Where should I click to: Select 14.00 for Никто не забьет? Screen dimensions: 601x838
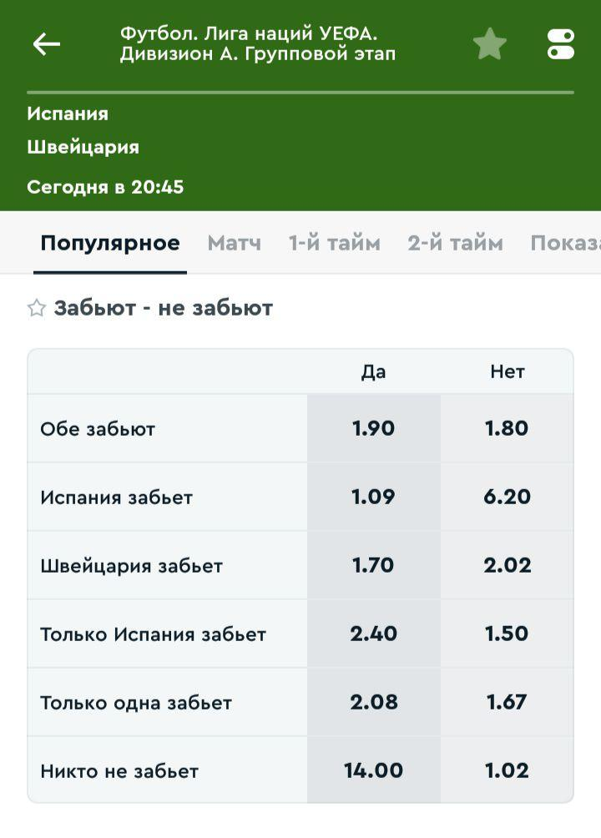[373, 770]
